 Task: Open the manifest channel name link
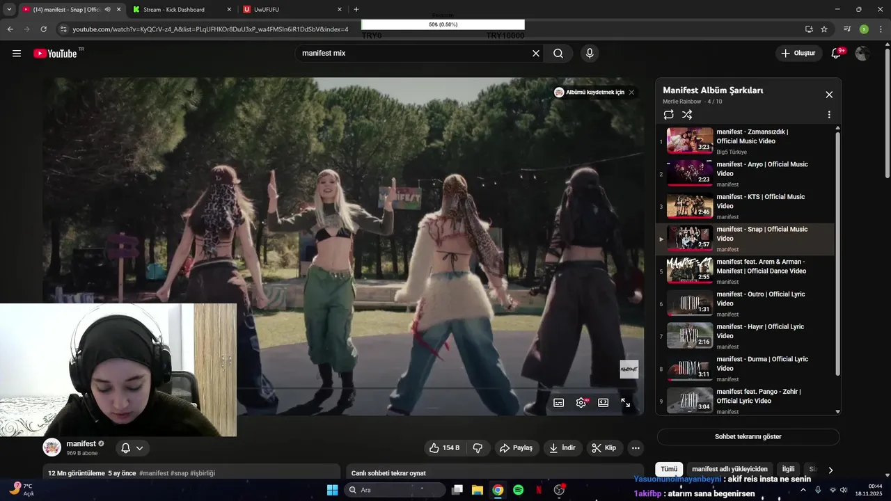(81, 443)
